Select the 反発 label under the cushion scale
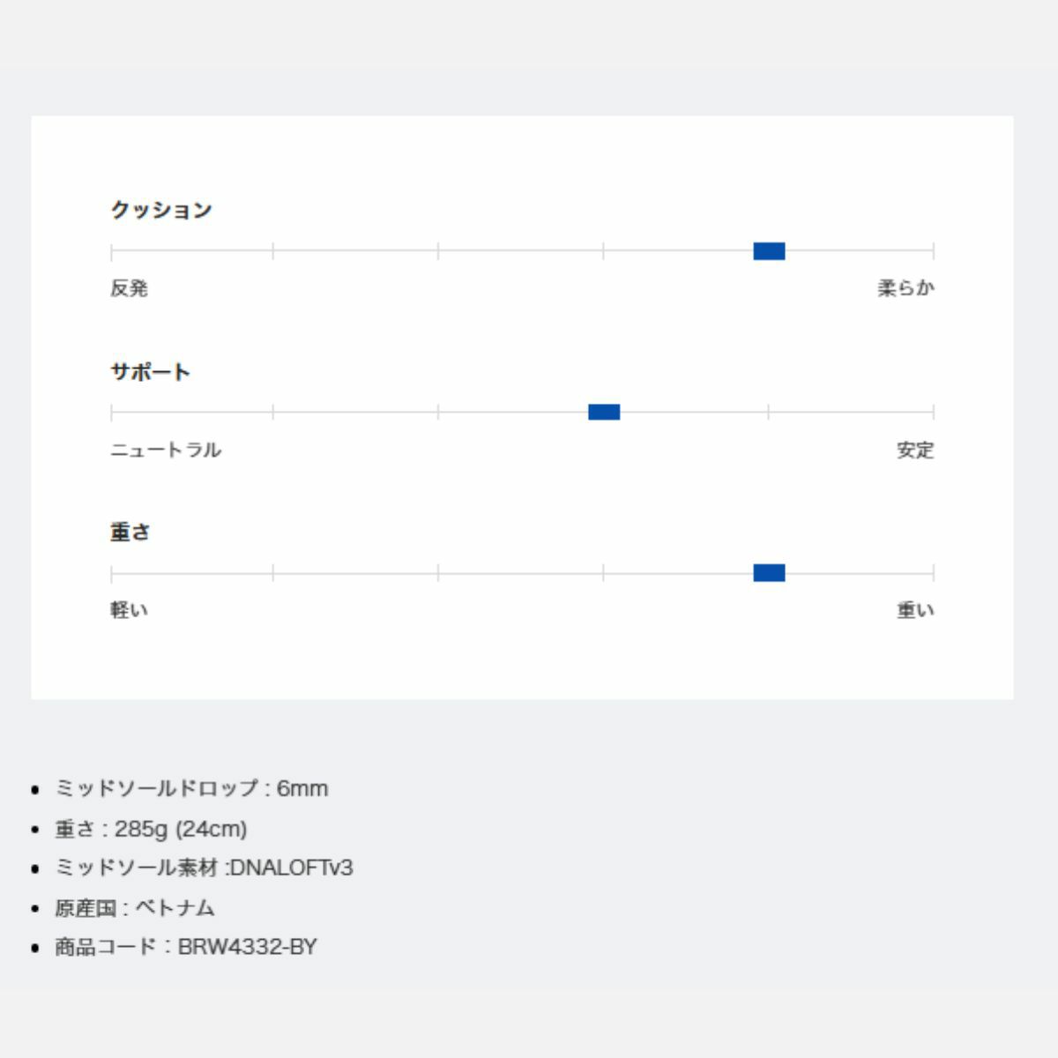 point(129,288)
